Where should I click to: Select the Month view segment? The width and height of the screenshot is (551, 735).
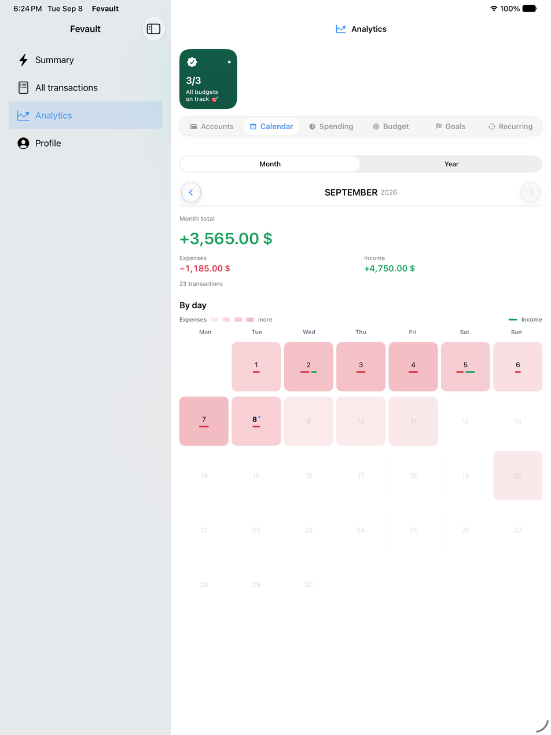270,164
